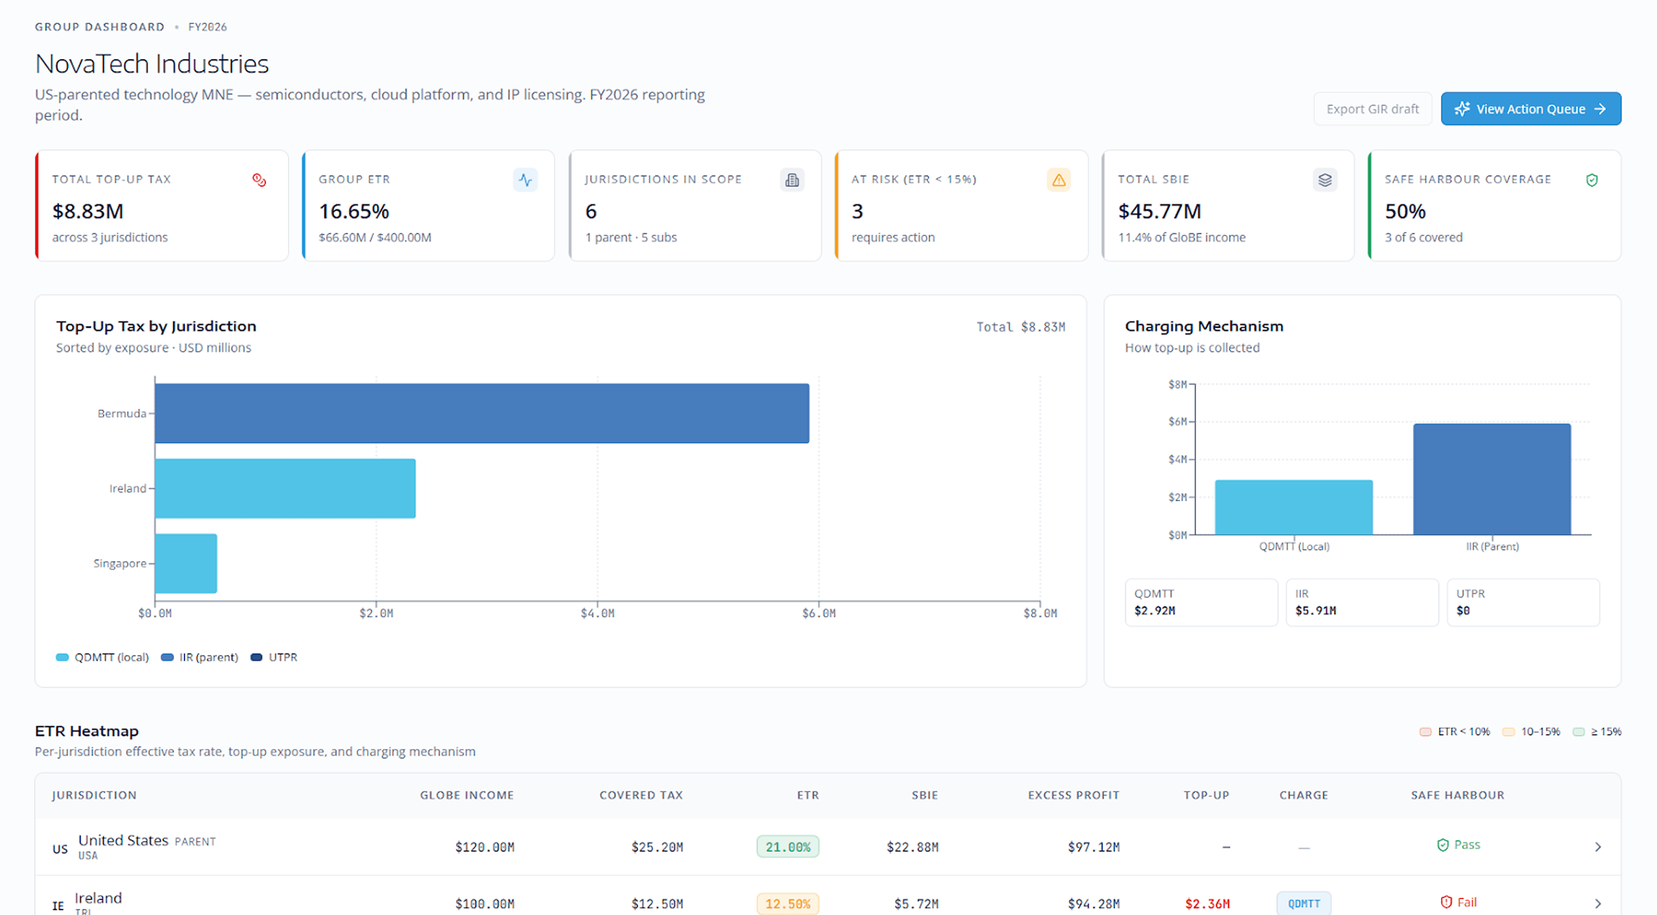Click the Group ETR pulse icon
Image resolution: width=1657 pixels, height=915 pixels.
(x=525, y=180)
